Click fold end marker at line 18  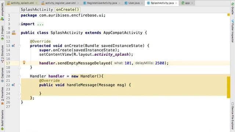tap(19, 68)
